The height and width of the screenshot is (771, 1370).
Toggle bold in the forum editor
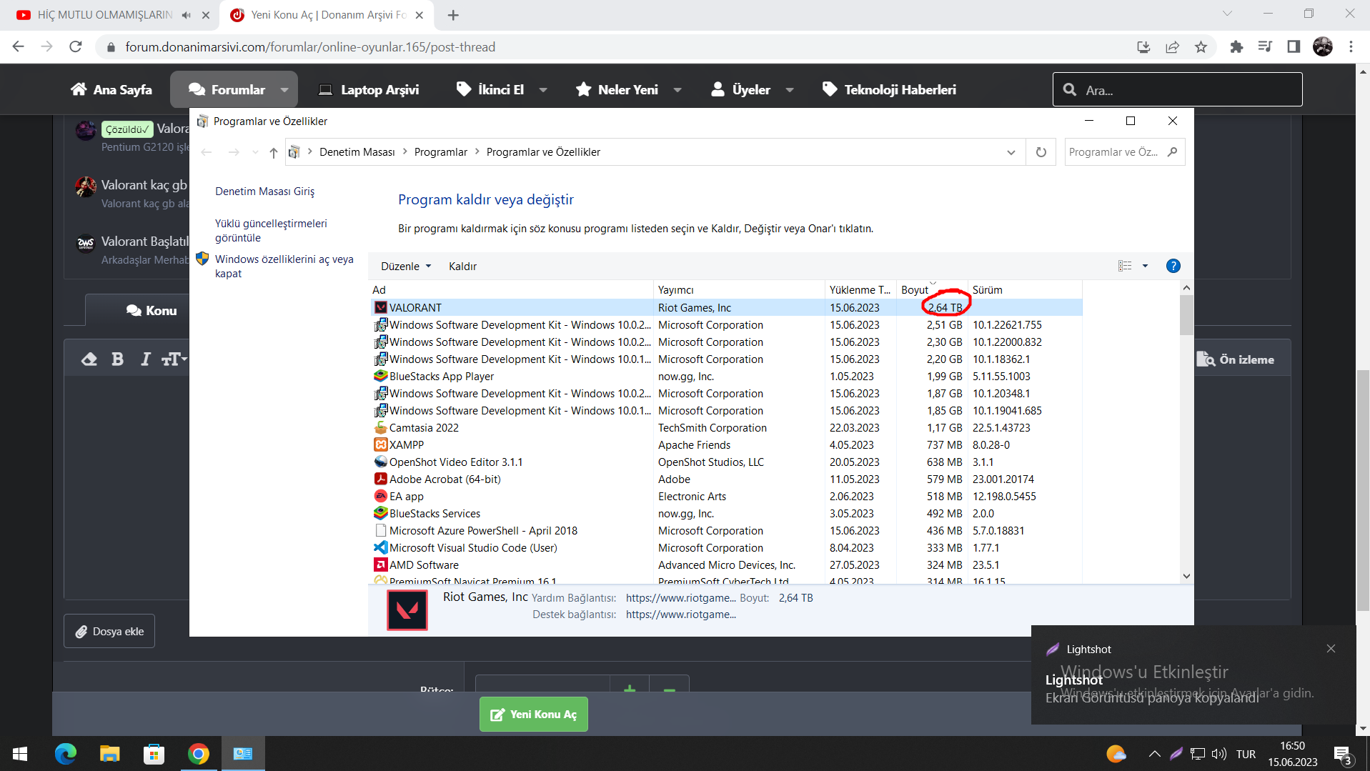tap(117, 359)
